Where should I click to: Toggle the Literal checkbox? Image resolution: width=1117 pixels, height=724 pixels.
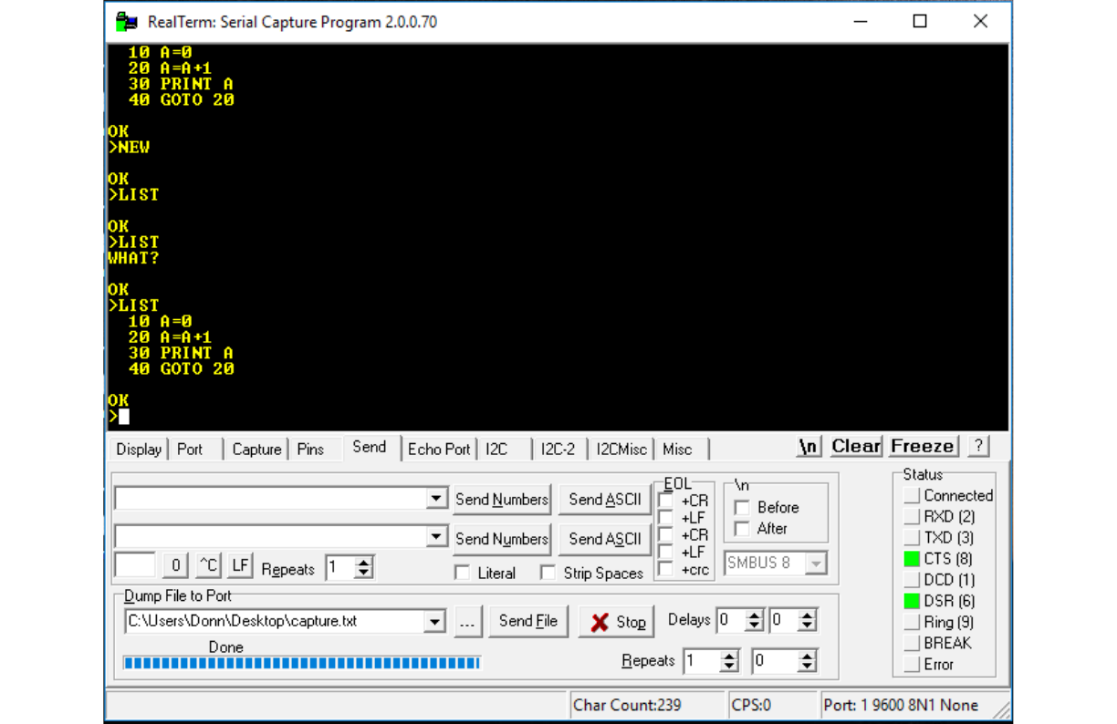(x=462, y=573)
